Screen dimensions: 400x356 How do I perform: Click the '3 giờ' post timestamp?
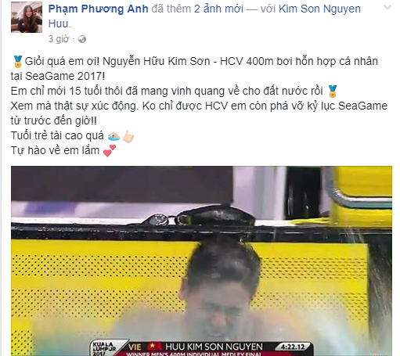pos(59,39)
